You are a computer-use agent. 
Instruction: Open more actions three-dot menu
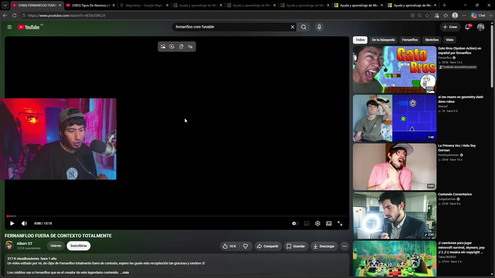coord(345,246)
